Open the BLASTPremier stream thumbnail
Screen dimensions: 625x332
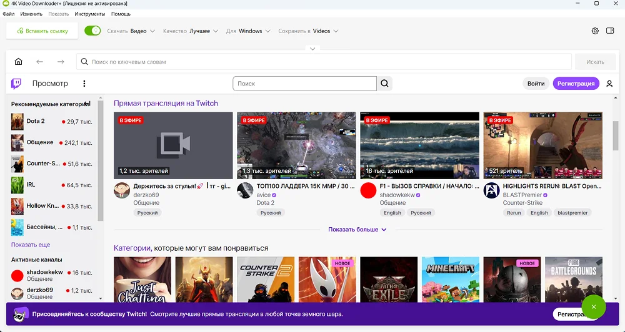coord(543,145)
